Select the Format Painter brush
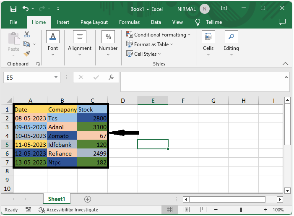This screenshot has height=216, width=294. click(27, 54)
